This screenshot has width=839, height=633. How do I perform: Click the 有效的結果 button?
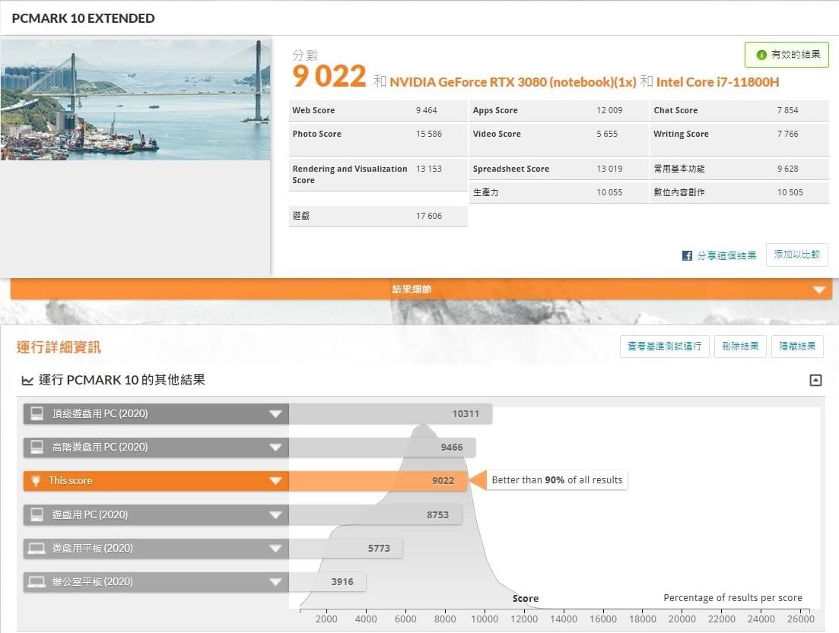coord(787,55)
